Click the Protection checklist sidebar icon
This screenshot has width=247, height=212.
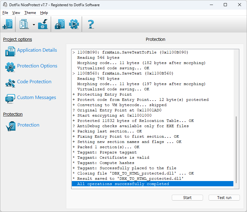coord(11,126)
